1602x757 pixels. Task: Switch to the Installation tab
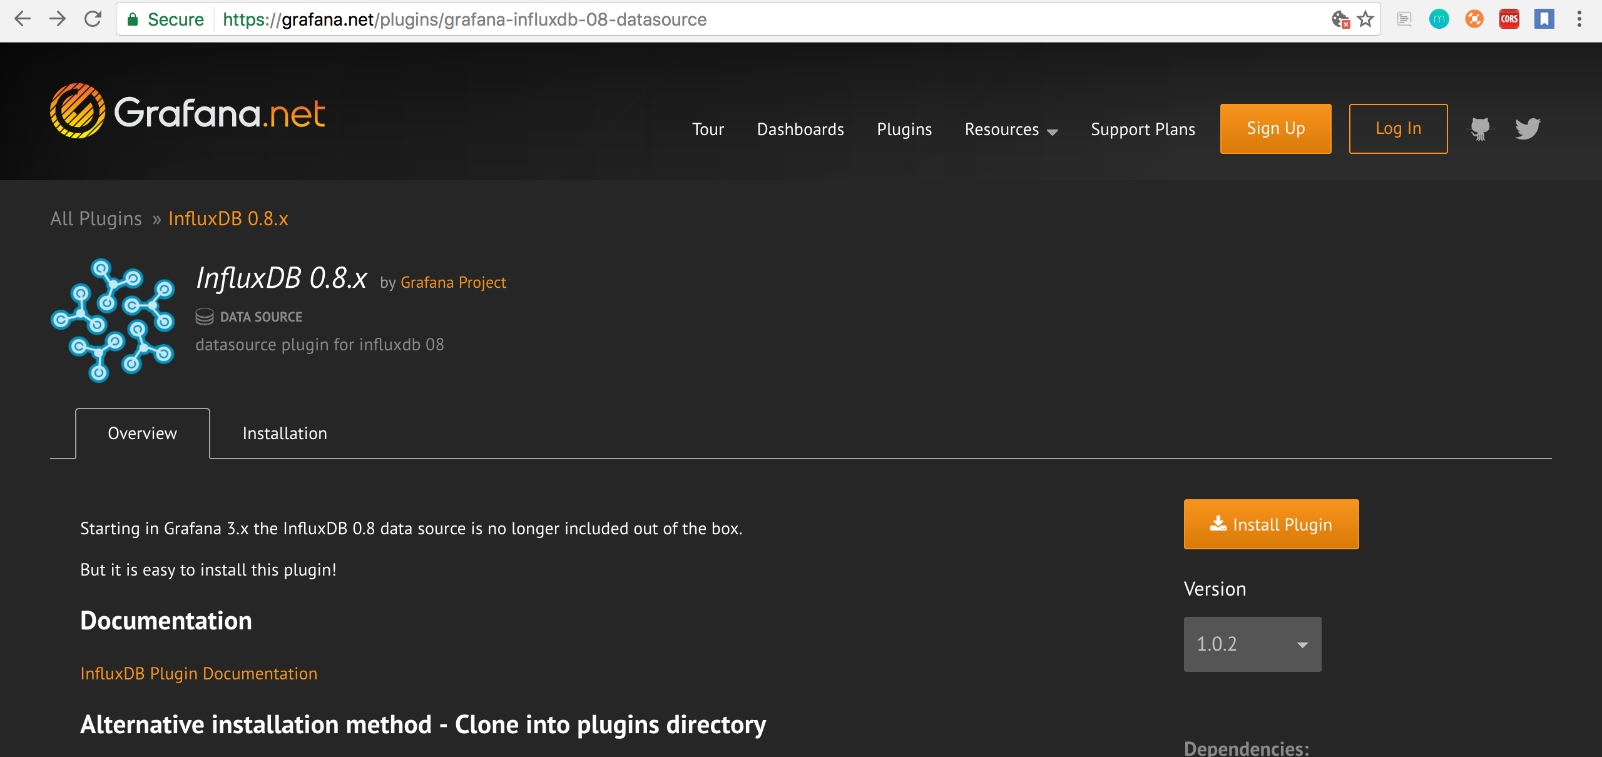coord(285,434)
